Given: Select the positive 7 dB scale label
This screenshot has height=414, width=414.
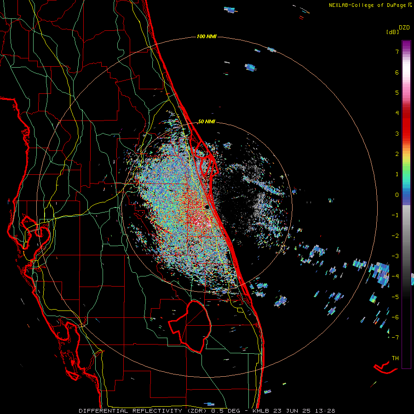Looking at the screenshot, I should click(397, 52).
